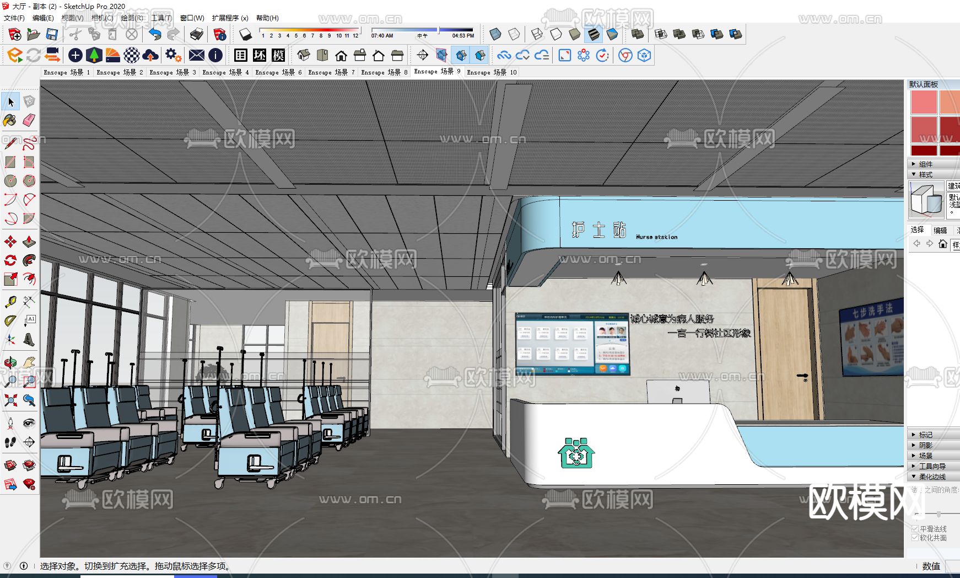This screenshot has height=578, width=960.
Task: Expand the 工具向导 panel
Action: 934,466
